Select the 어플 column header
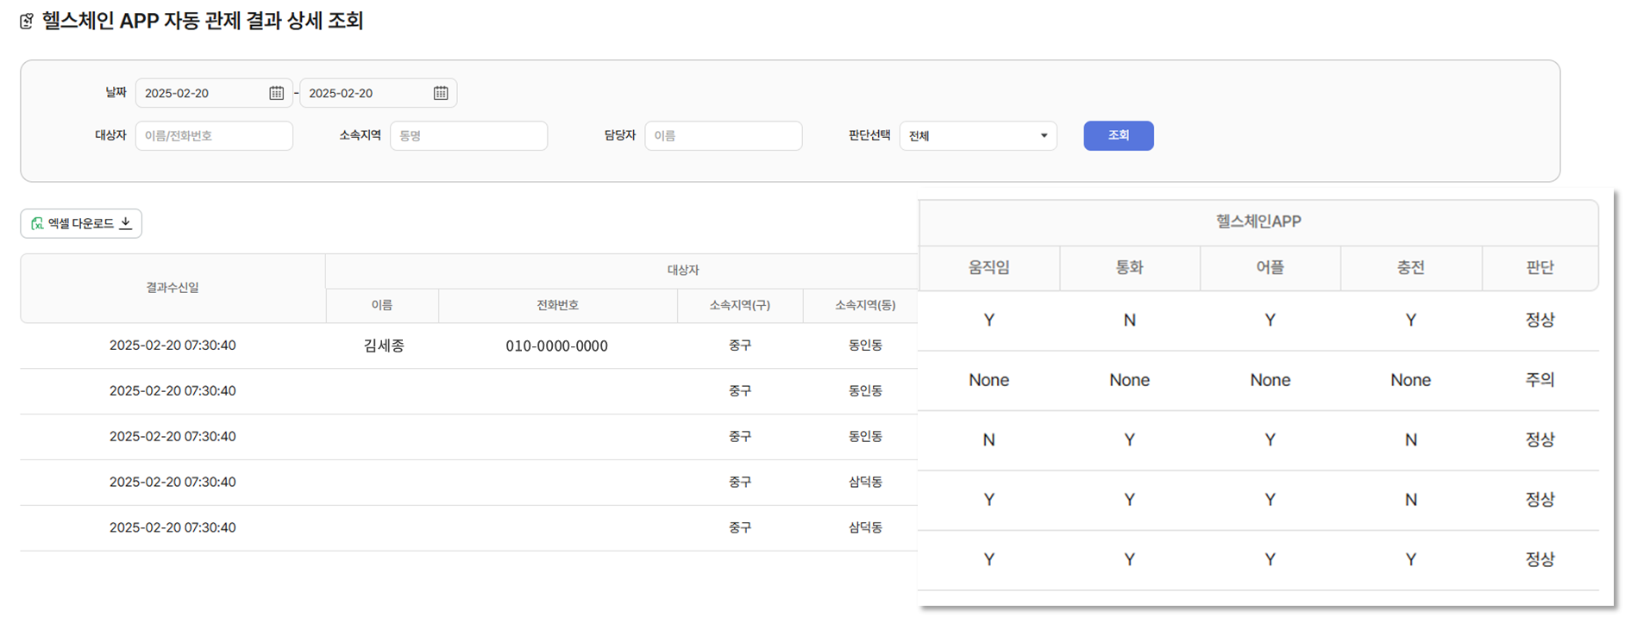The width and height of the screenshot is (1625, 617). [1271, 268]
